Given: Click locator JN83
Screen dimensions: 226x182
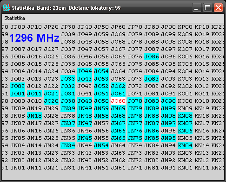Looking at the screenshot, I should point(152,153).
